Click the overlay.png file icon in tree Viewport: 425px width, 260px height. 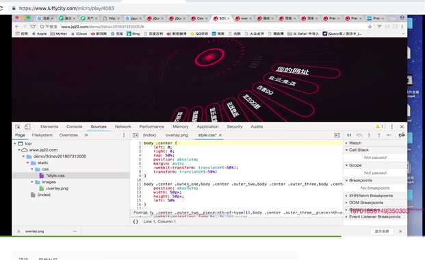point(42,188)
